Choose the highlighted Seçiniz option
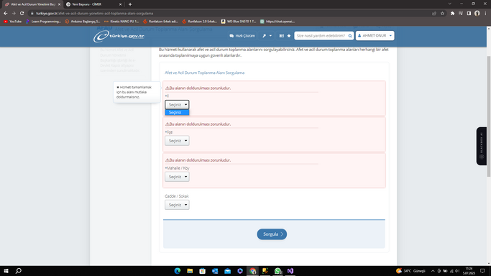The height and width of the screenshot is (276, 491). pyautogui.click(x=177, y=112)
